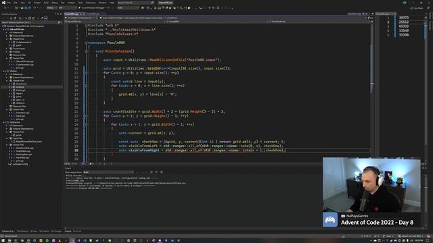Switch to the second Puzzle08 editor tab
The width and height of the screenshot is (433, 243).
(x=93, y=13)
